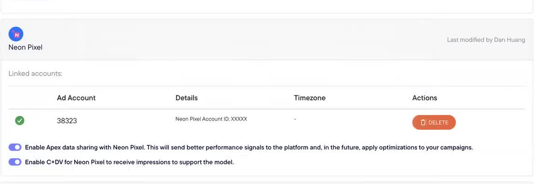Click Last modified by Dan Huang text
The height and width of the screenshot is (184, 535).
tap(486, 40)
